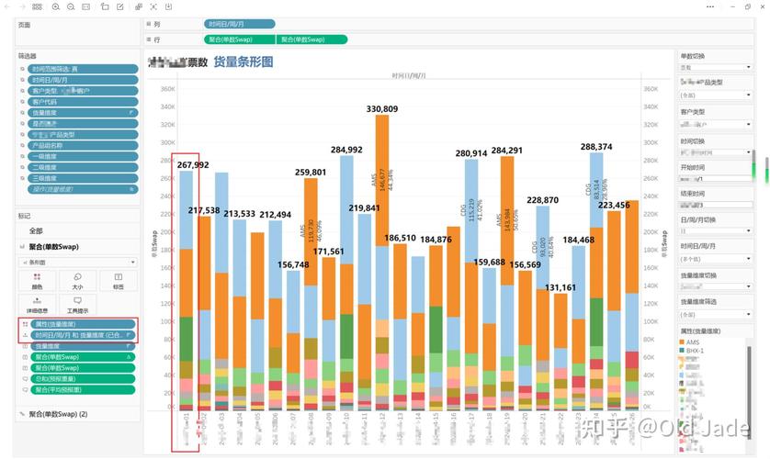Click the legend panel vertical scrollbar

[x=749, y=392]
